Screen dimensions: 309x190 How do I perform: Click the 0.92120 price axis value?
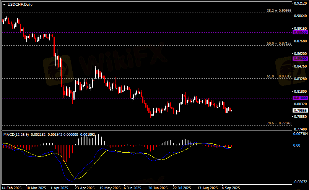(x=301, y=3)
